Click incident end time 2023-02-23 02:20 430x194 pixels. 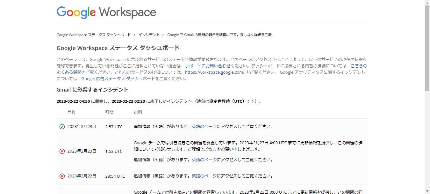pos(128,101)
